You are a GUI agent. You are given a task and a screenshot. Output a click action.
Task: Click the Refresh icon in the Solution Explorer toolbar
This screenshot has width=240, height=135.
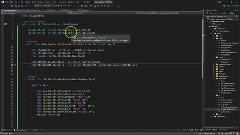tap(218, 13)
